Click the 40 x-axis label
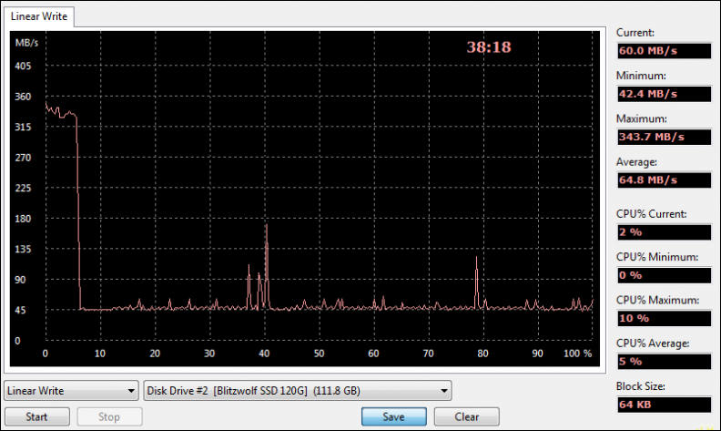 (264, 354)
